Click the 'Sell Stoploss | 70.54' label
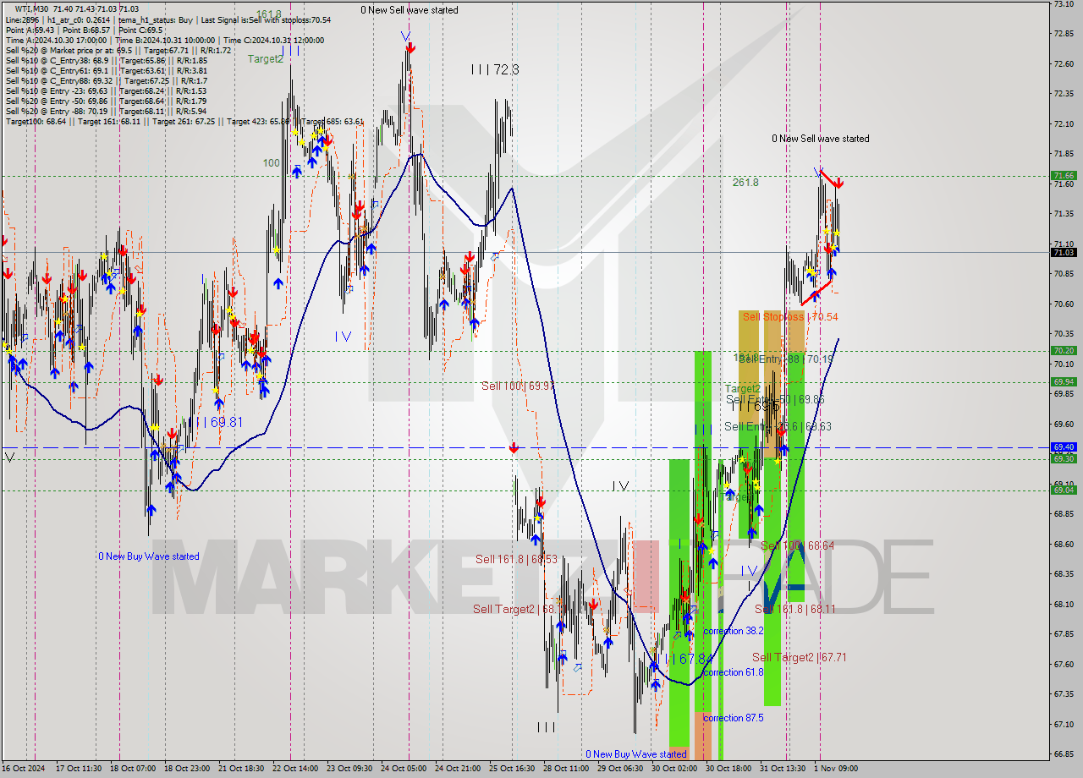 [790, 316]
